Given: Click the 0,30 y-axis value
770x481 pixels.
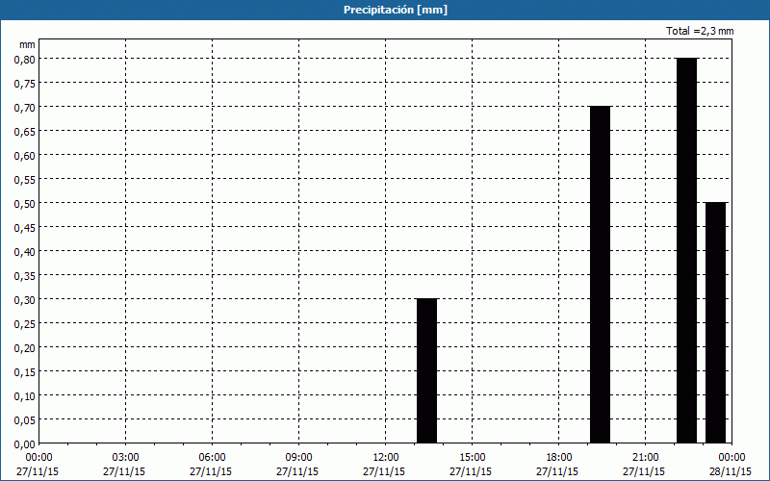Looking at the screenshot, I should click(25, 300).
